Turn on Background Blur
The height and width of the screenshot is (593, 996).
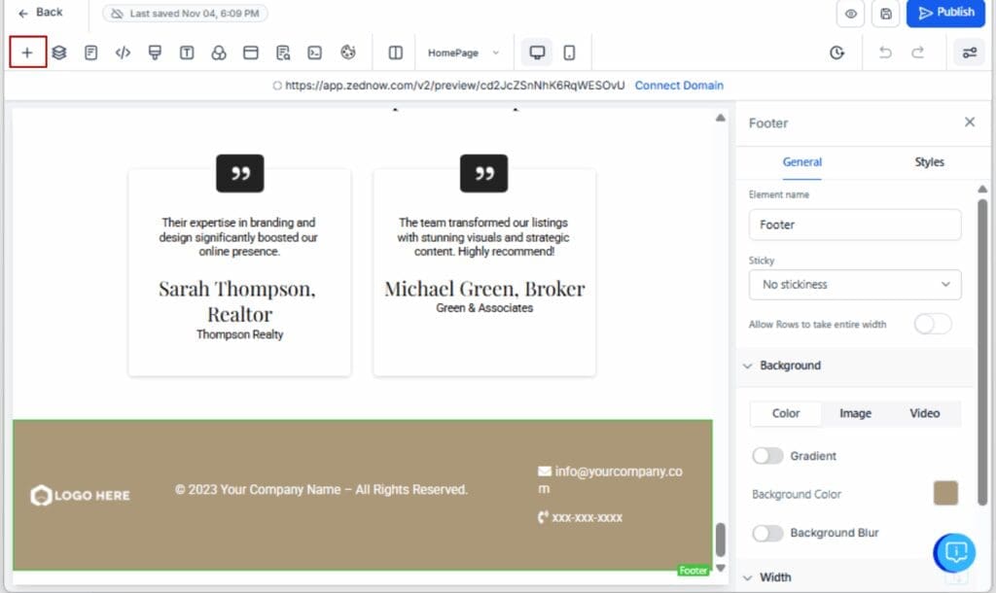768,533
